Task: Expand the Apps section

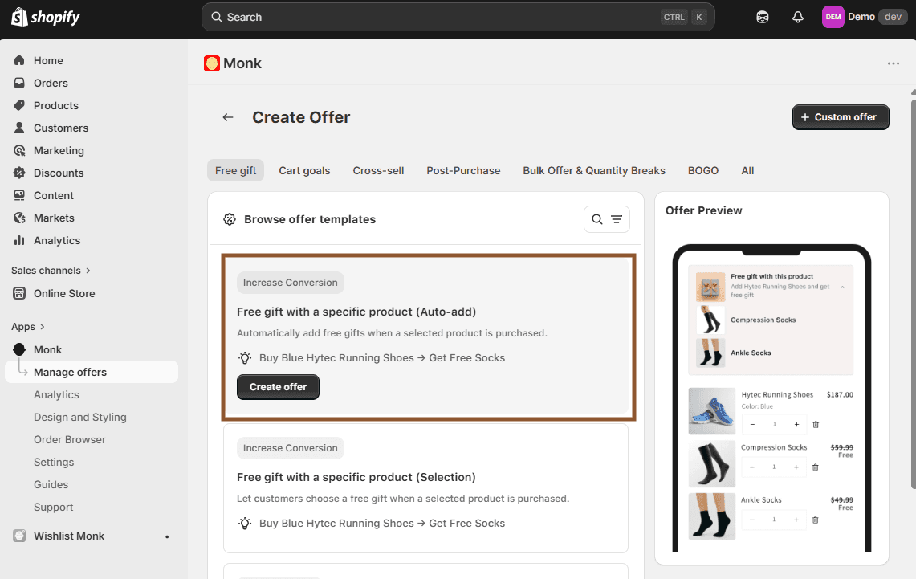Action: 28,327
